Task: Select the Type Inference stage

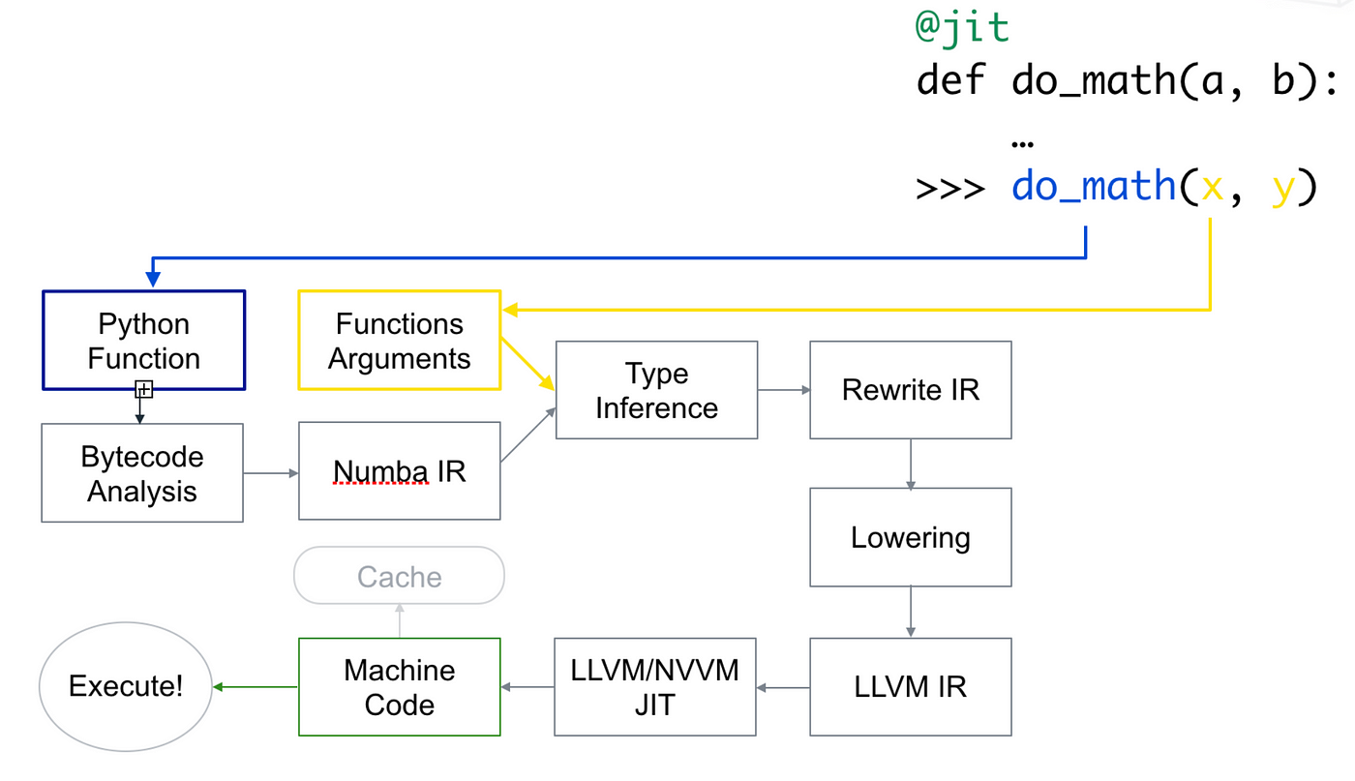Action: [x=656, y=390]
